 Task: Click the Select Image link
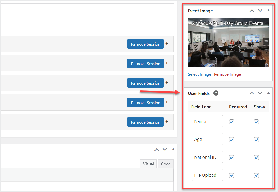(x=199, y=74)
